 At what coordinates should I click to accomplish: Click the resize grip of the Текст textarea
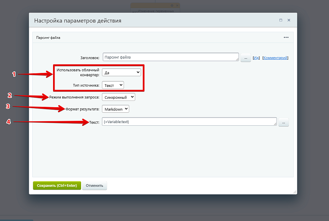point(275,124)
